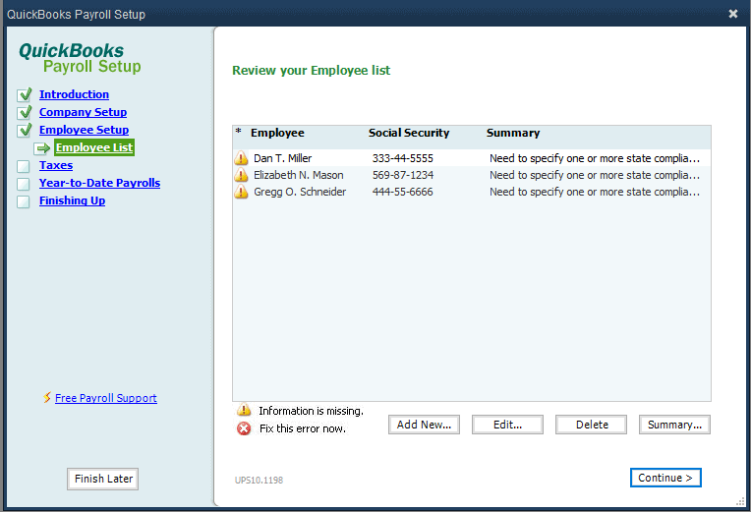Click Gregg O. Schneider's summary message

595,192
